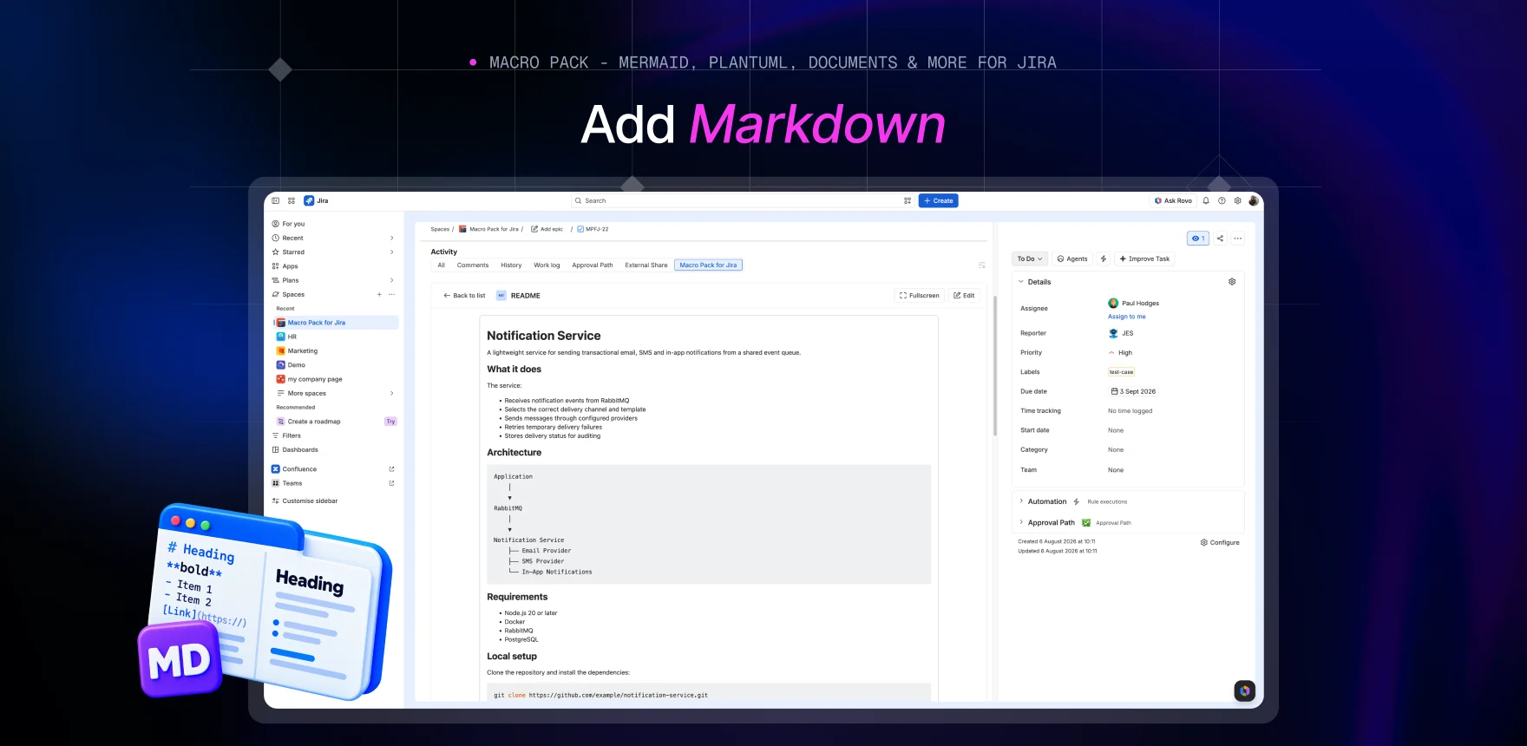This screenshot has height=746, width=1527.
Task: Open the Details panel gear icon
Action: click(1232, 282)
